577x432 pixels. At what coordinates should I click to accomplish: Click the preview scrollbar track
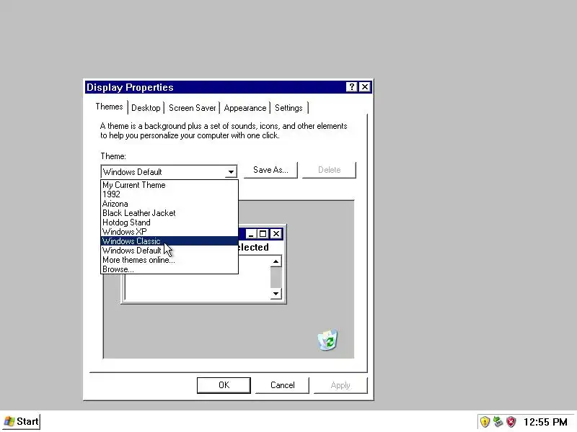(x=276, y=277)
